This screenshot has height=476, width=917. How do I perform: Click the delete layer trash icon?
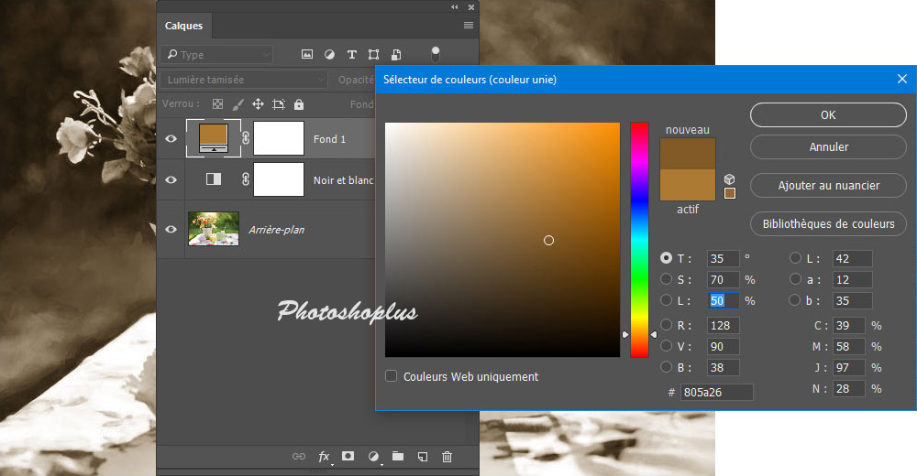(447, 456)
